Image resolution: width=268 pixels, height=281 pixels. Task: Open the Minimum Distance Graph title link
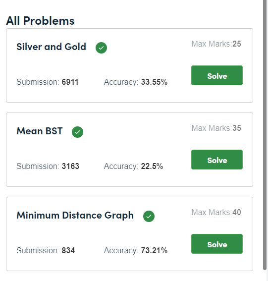75,216
